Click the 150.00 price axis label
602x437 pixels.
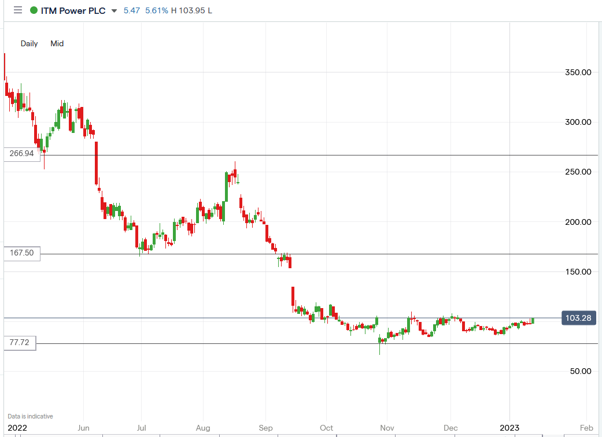pos(578,272)
